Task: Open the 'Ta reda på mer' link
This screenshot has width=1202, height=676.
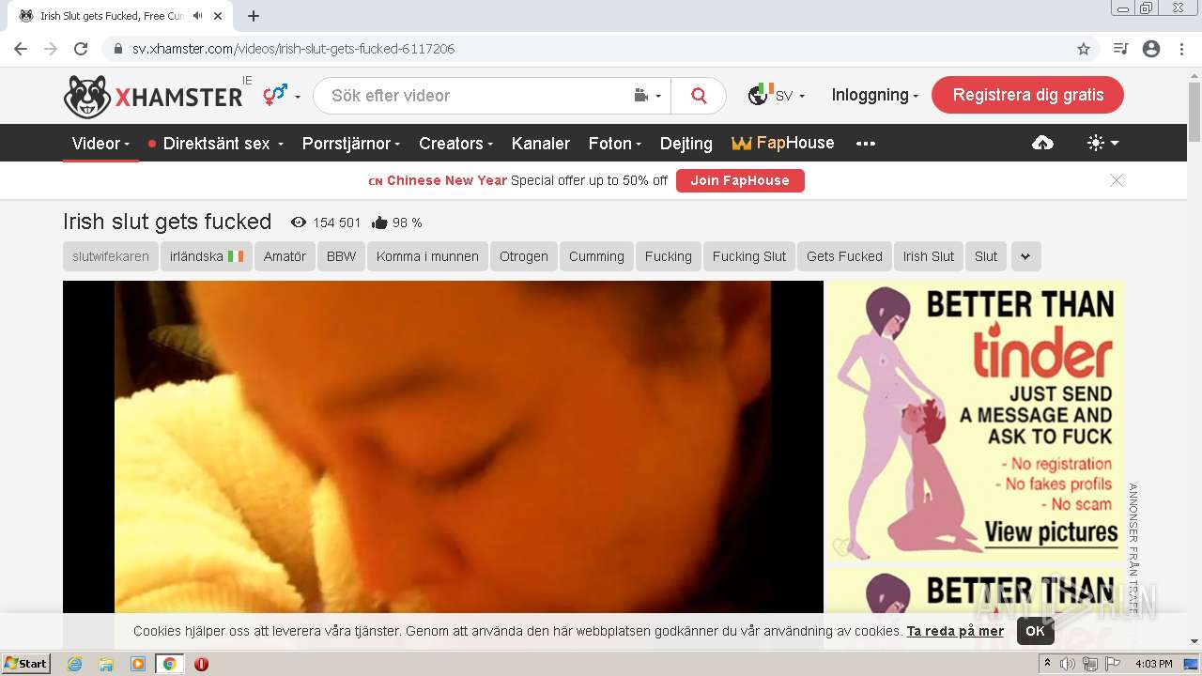Action: pyautogui.click(x=955, y=631)
